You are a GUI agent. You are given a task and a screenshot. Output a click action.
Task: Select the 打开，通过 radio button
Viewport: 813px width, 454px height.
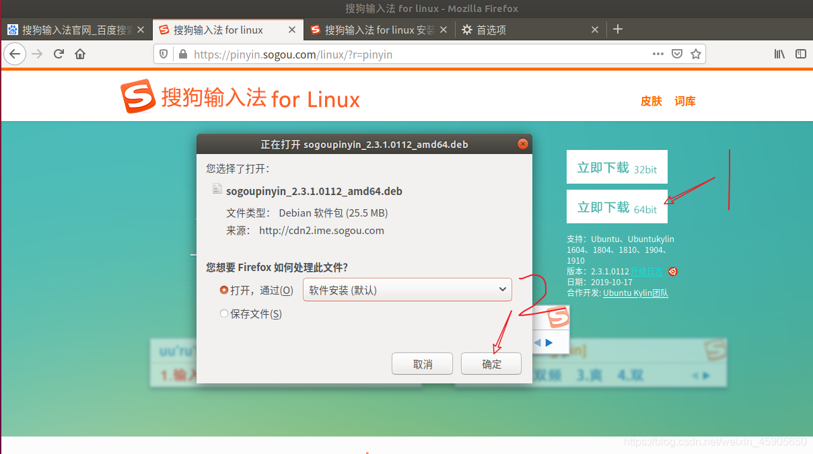[223, 290]
